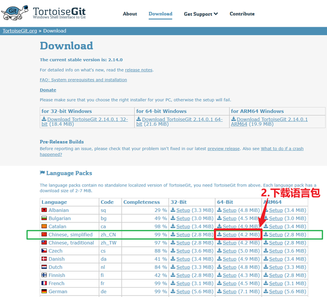
Task: Download Dutch 64-Bit Setup
Action: point(229,267)
